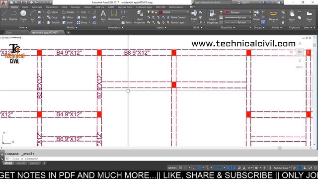The height and width of the screenshot is (179, 318).
Task: Open the AutoCAD application menu button
Action: [3, 3]
